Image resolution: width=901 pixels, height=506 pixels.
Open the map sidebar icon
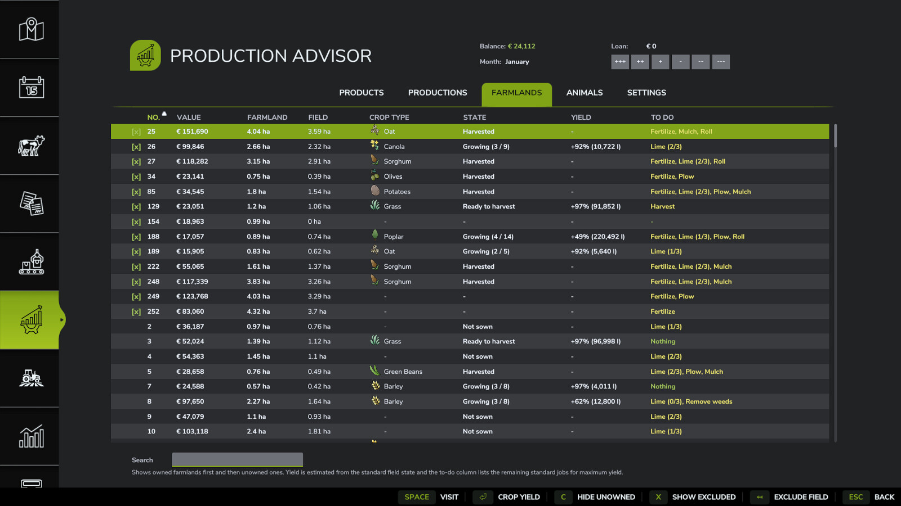tap(32, 29)
